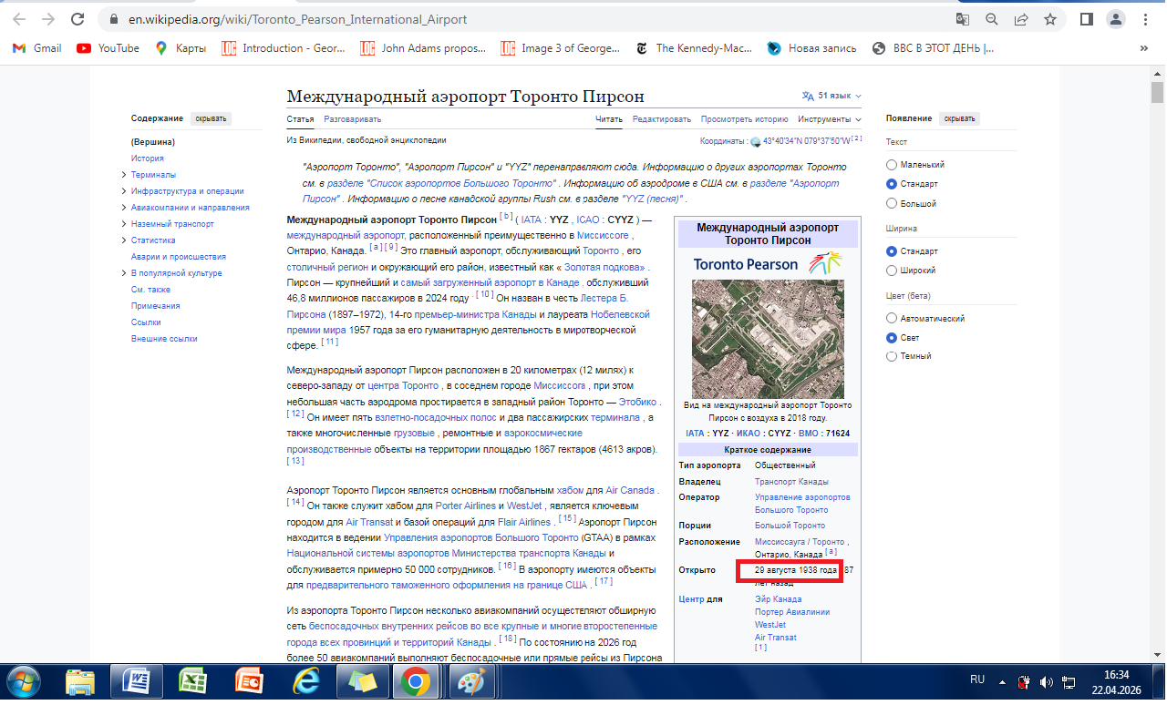Image resolution: width=1167 pixels, height=705 pixels.
Task: Open the Инструменты dropdown menu
Action: pos(829,119)
